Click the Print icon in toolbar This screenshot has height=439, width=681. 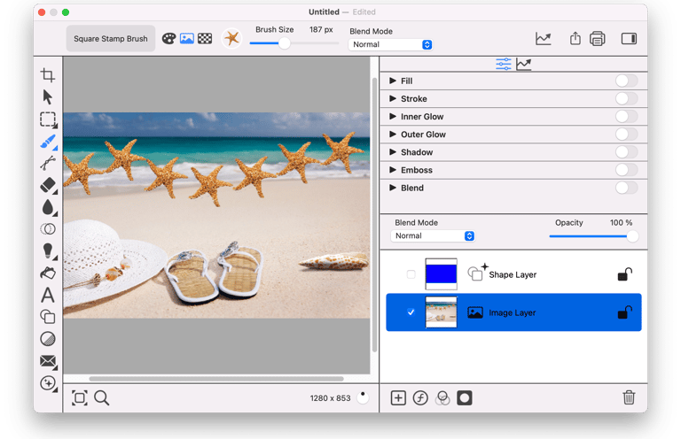[x=598, y=39]
